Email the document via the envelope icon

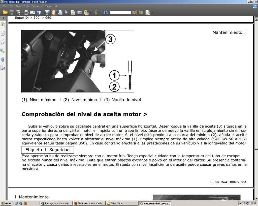(33, 13)
